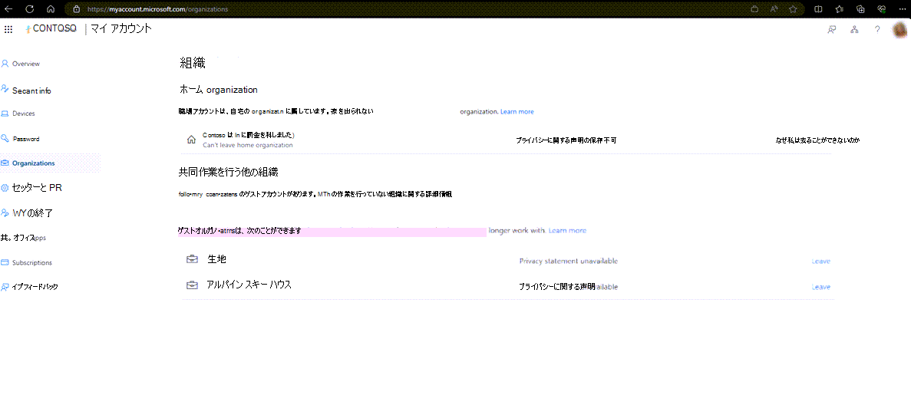Open the organization chart icon in header
Screen dimensions: 911x405
tap(855, 30)
